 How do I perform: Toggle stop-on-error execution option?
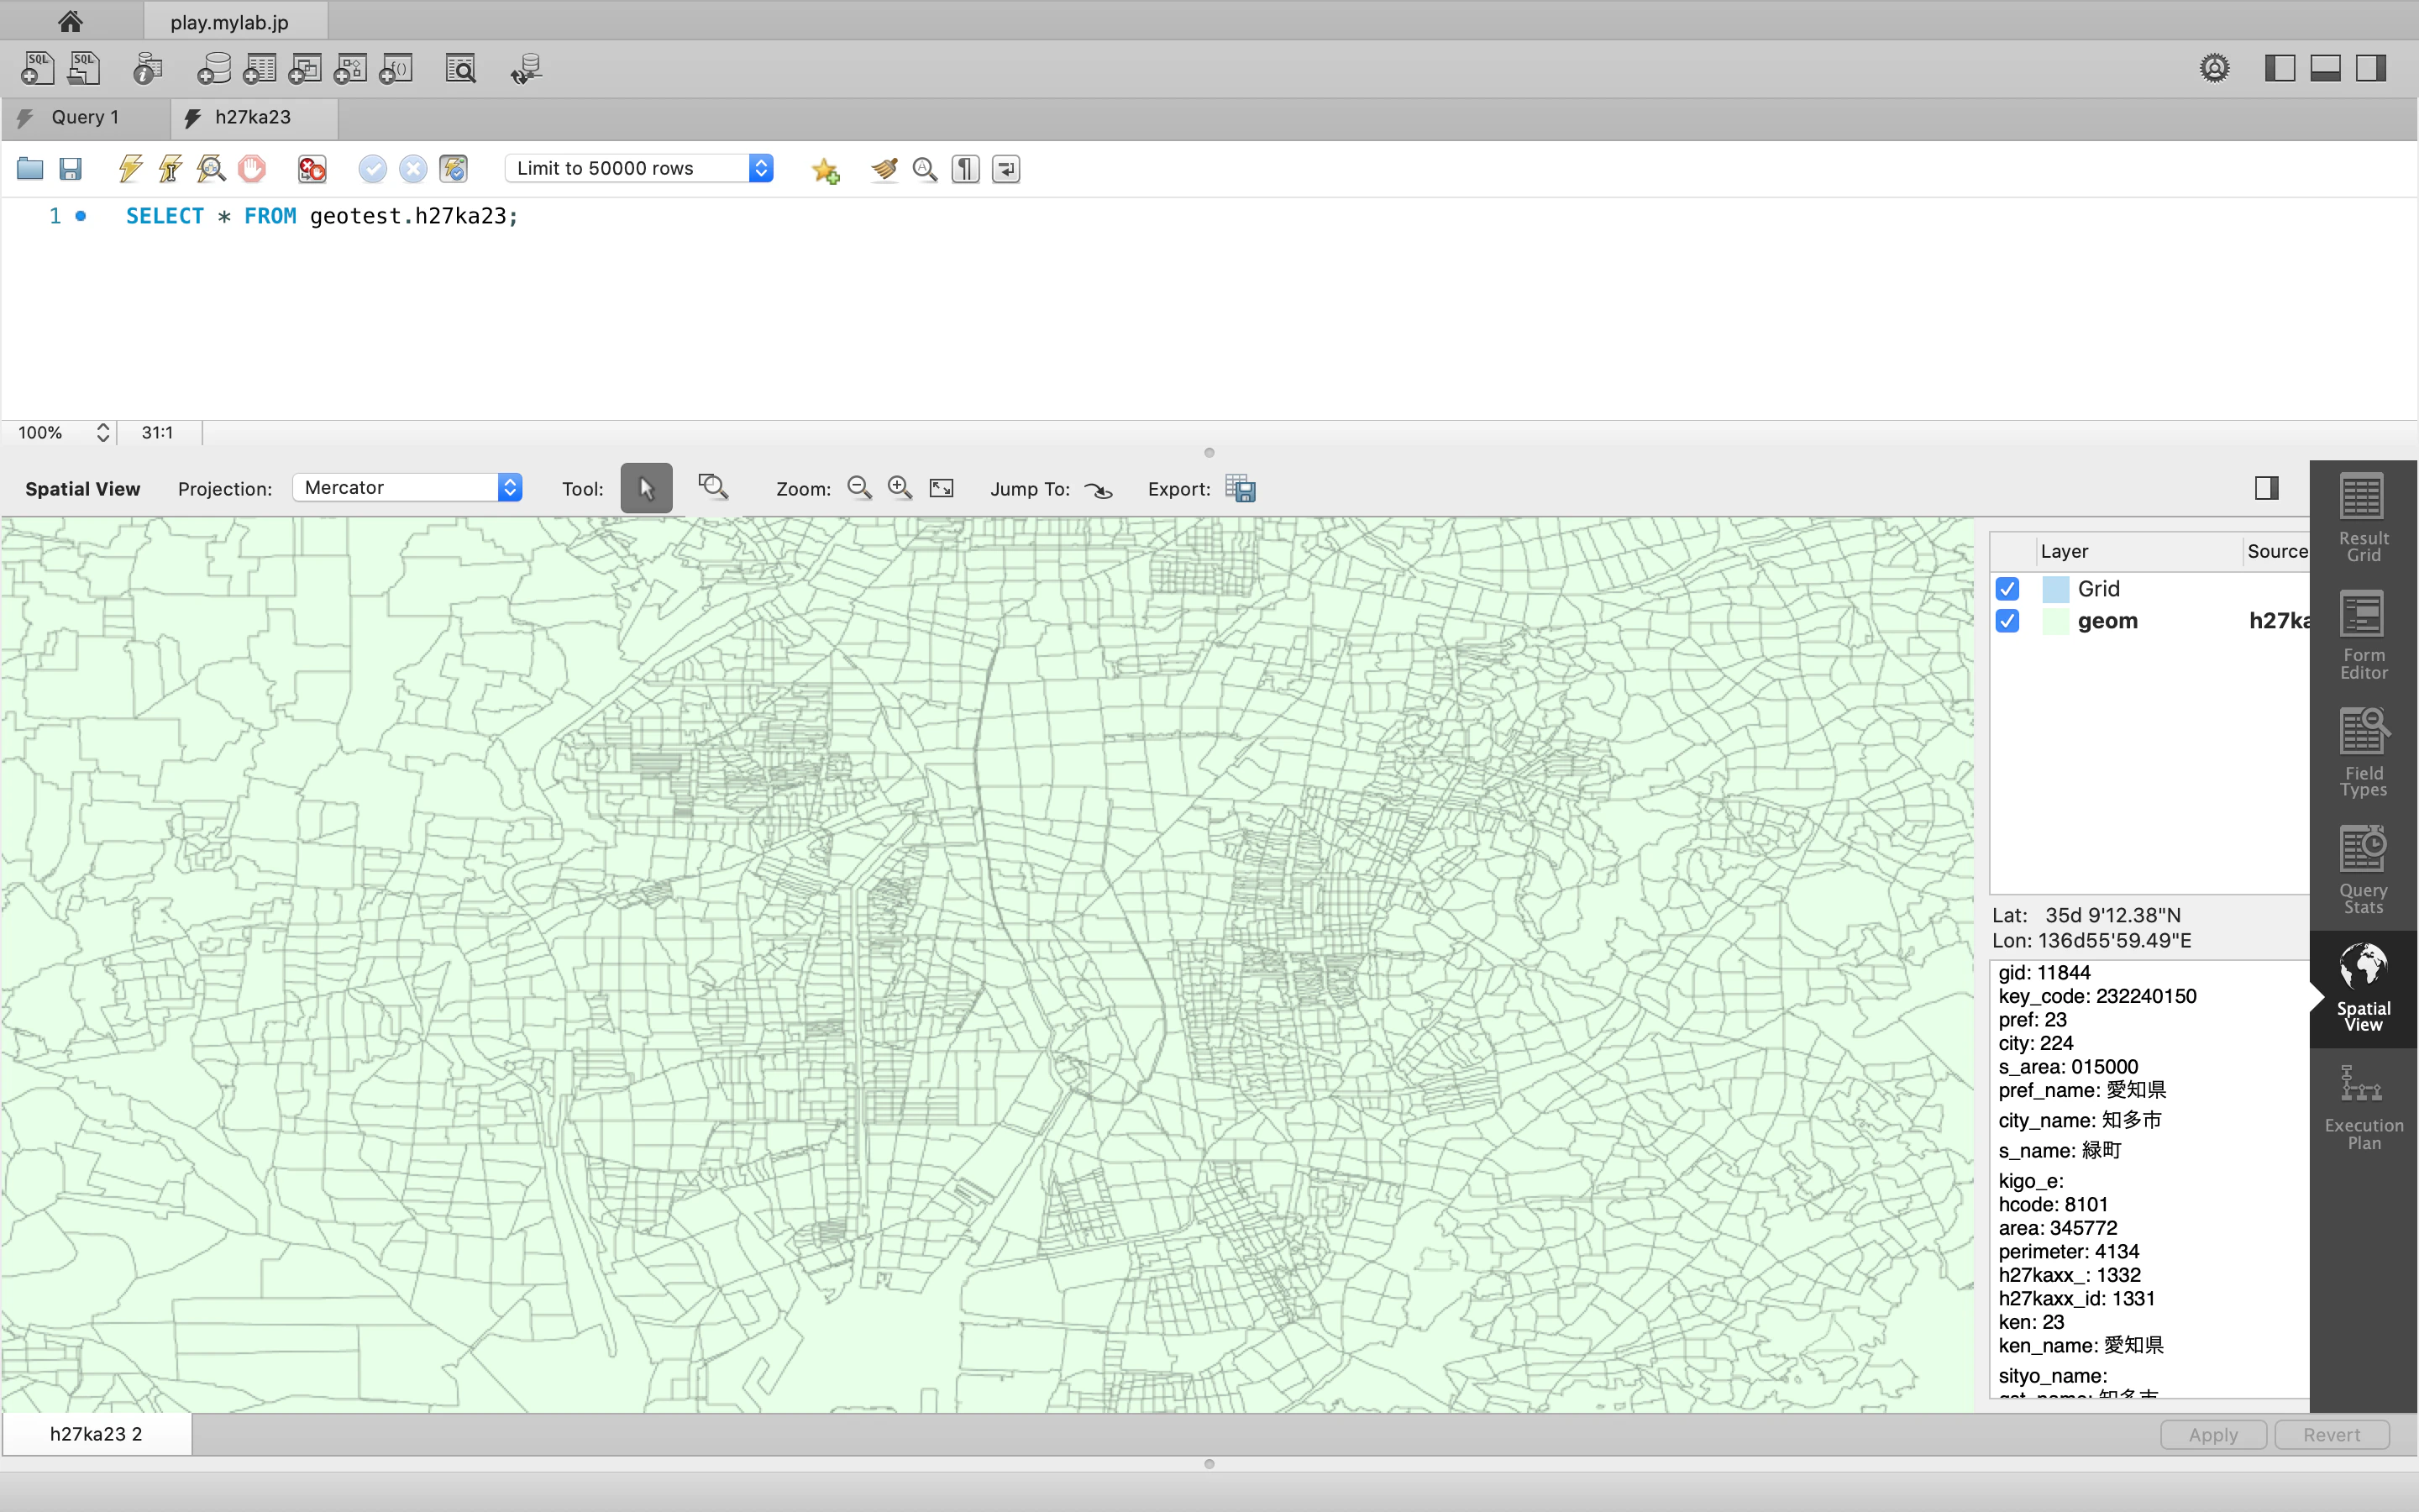click(312, 168)
